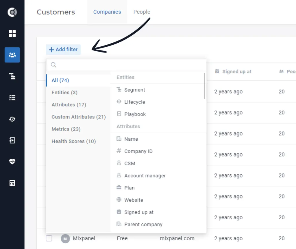This screenshot has width=296, height=249.
Task: Select the Health Scores (10) category
Action: tap(78, 141)
